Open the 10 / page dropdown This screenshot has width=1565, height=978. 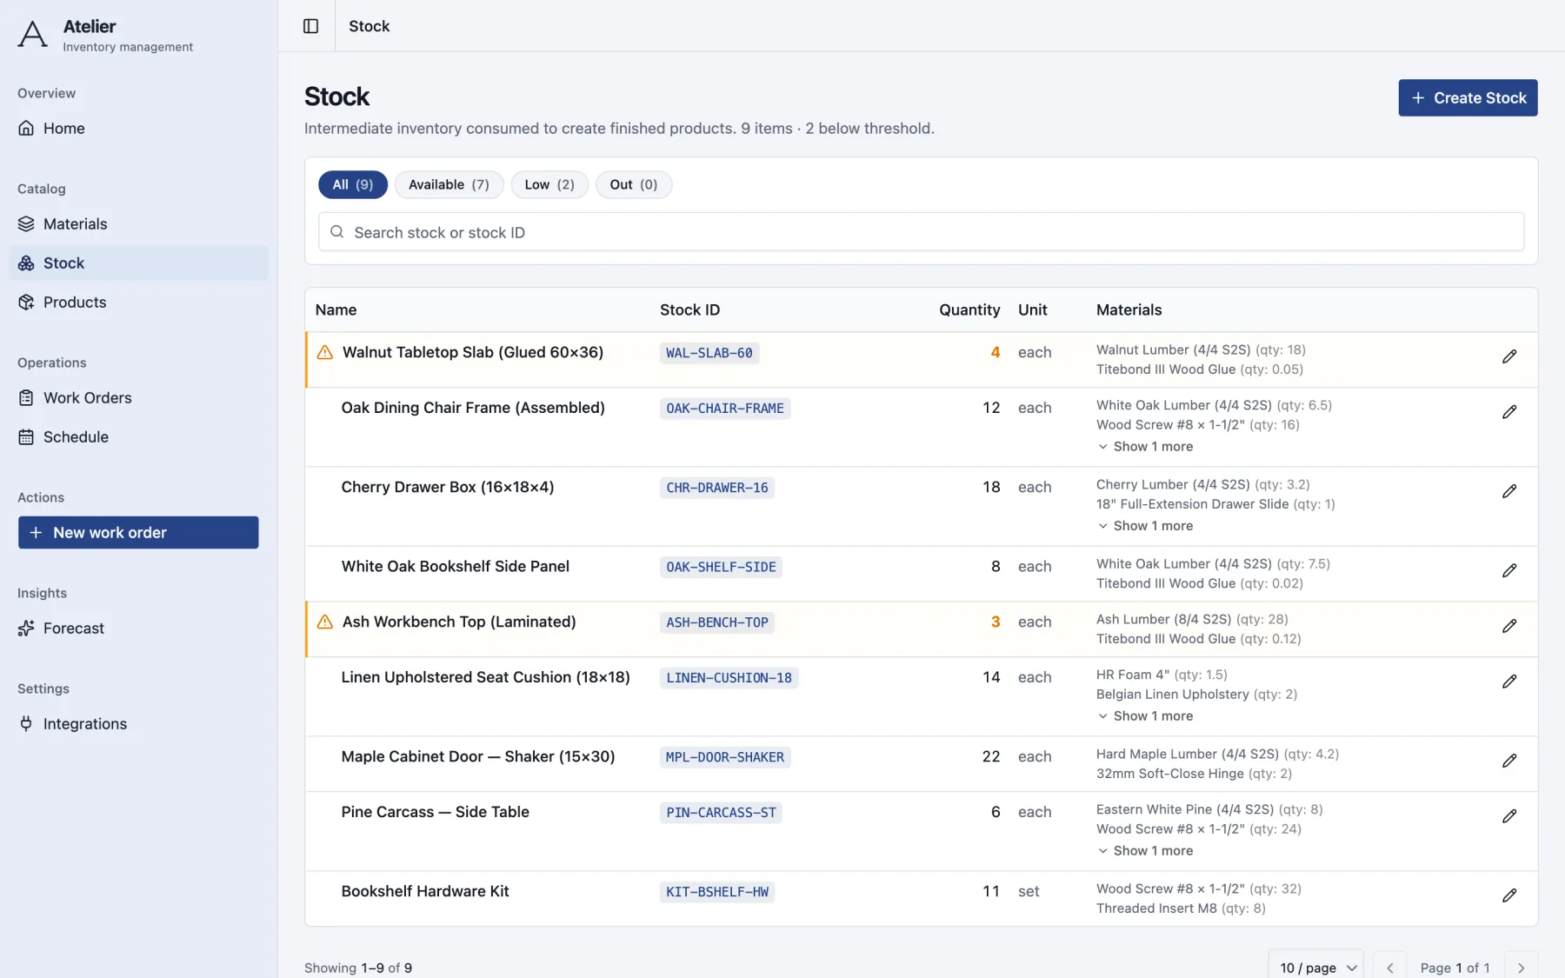[1316, 968]
